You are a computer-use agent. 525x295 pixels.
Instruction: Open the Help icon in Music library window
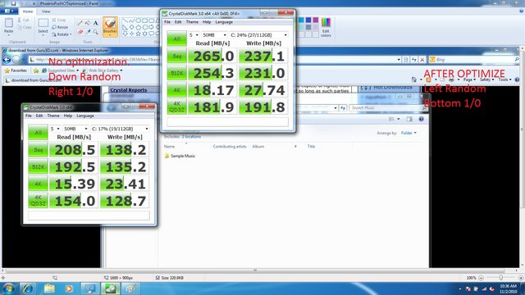point(421,119)
